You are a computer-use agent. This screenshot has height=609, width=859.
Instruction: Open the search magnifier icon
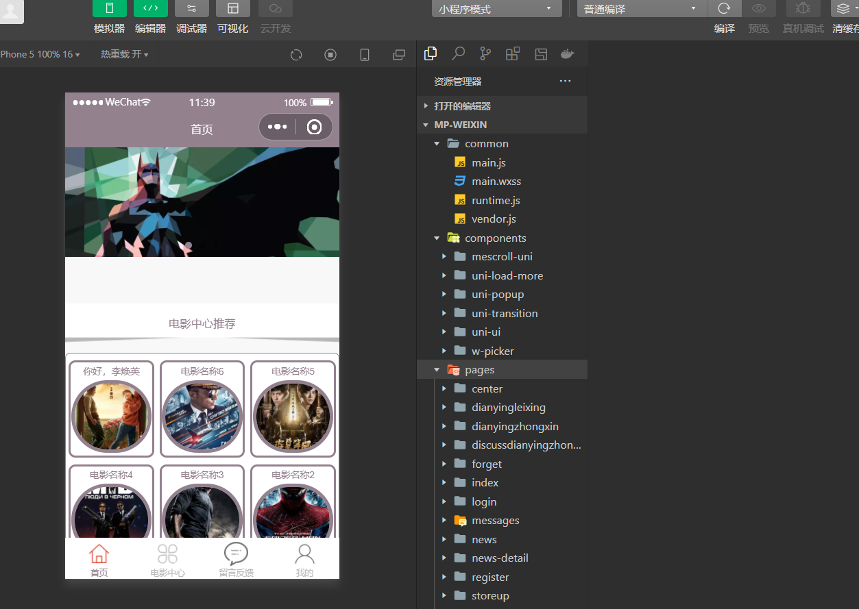458,53
